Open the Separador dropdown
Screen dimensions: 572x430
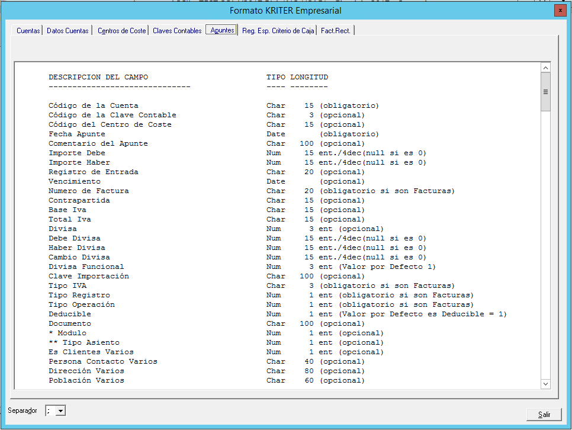(60, 410)
